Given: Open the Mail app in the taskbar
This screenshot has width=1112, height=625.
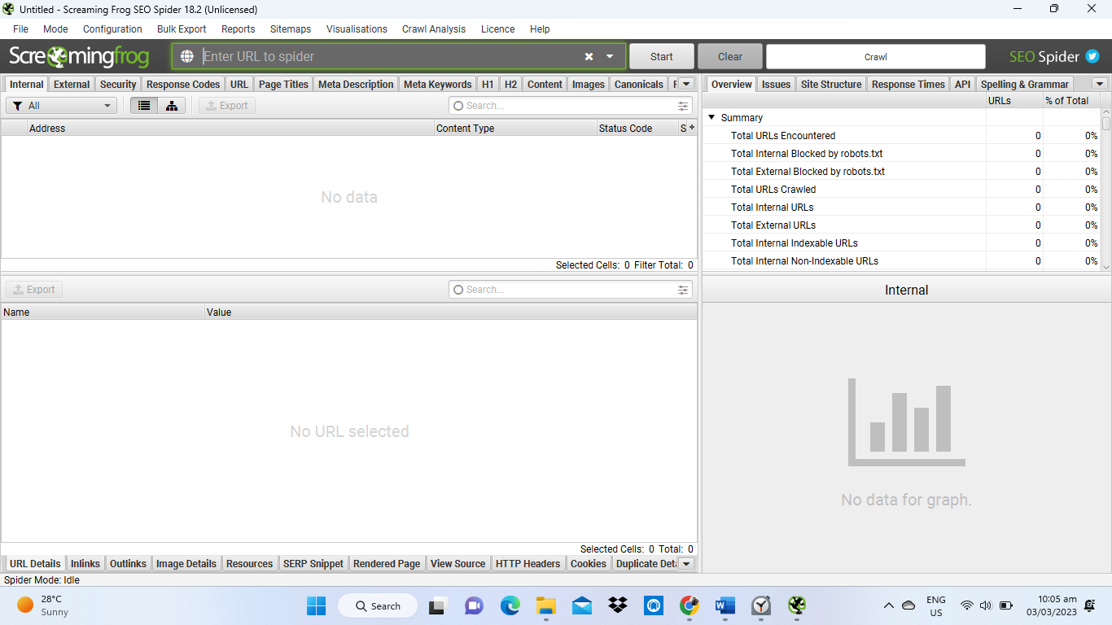Looking at the screenshot, I should (x=581, y=605).
